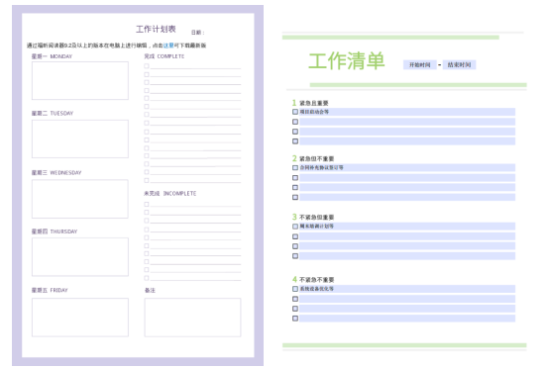Click the 结束时间 end time field
The image size is (550, 369).
click(459, 64)
